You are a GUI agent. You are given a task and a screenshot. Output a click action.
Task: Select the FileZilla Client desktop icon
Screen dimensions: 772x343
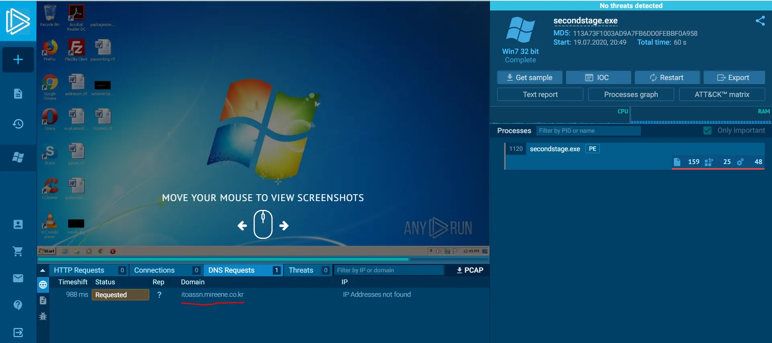(76, 50)
